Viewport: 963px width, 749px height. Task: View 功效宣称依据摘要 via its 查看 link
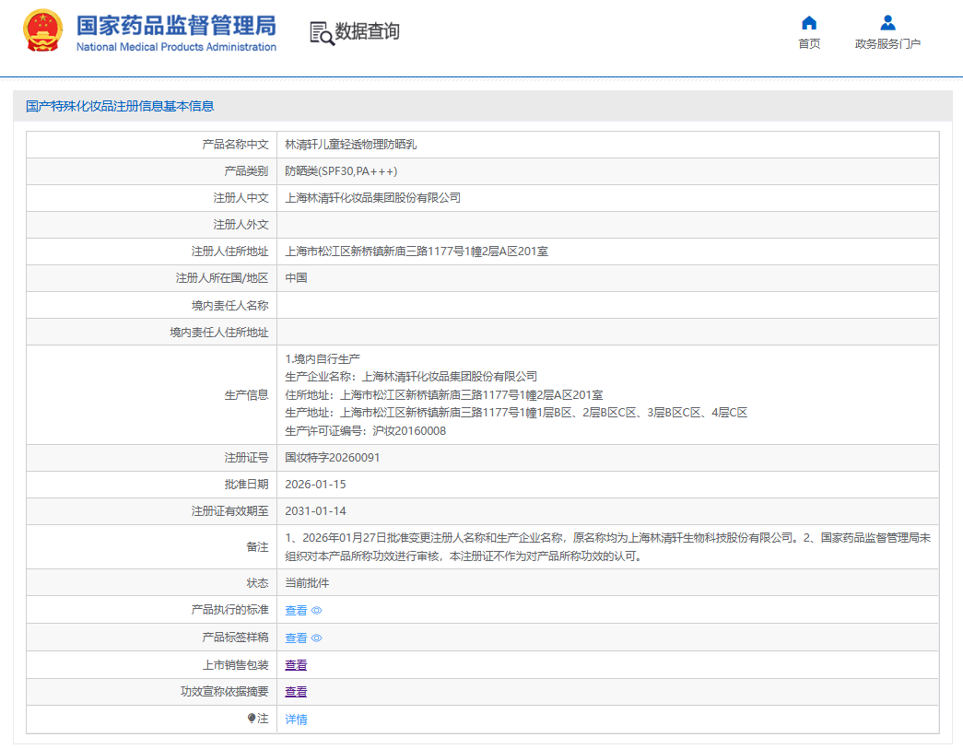click(296, 692)
